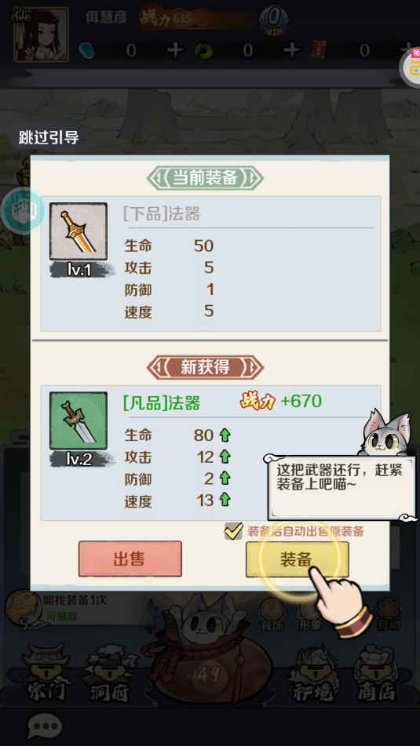420x746 pixels.
Task: Click the 装备 equip button
Action: coord(298,559)
